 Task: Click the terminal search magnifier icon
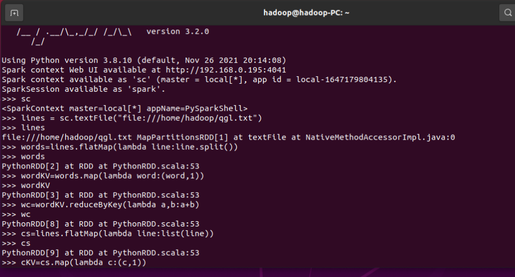(507, 13)
